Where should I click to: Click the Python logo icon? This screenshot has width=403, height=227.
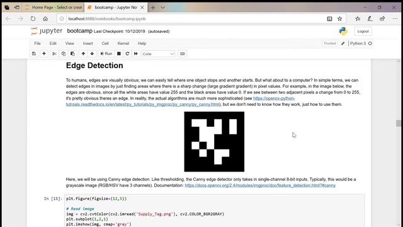[343, 31]
